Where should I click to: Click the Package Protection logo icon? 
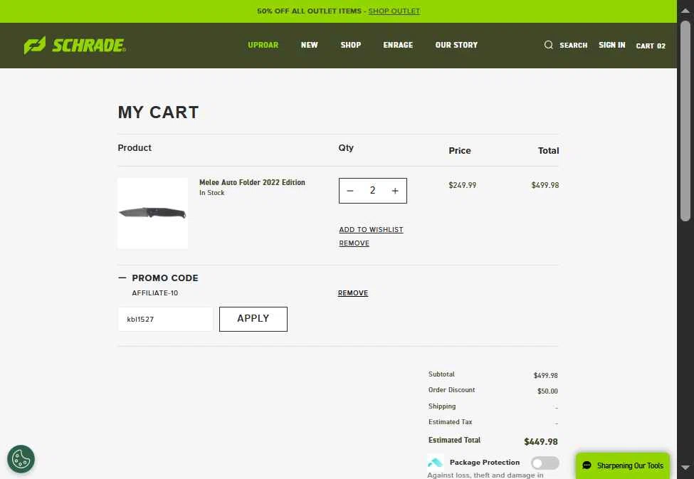point(436,462)
